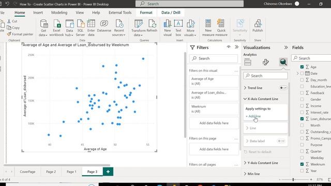Switch to Build visual fields icon

[x=248, y=62]
